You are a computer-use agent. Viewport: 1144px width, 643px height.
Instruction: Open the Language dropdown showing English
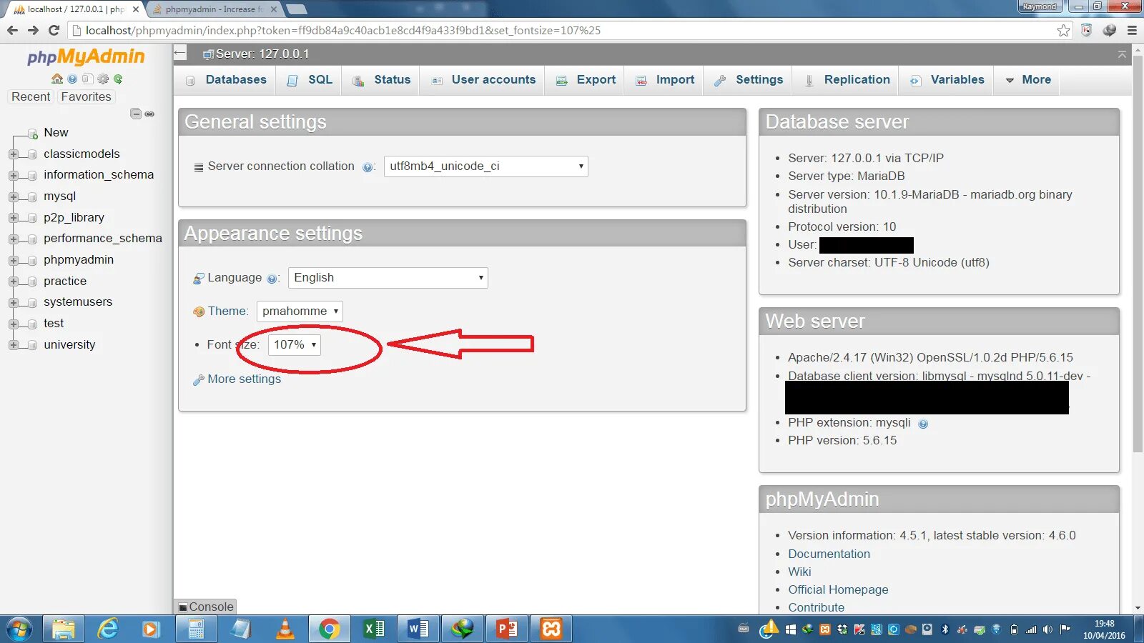click(x=388, y=278)
